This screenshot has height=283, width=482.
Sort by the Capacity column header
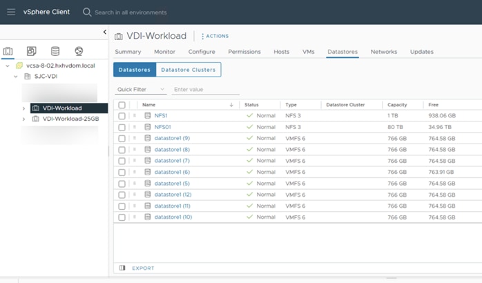point(397,105)
